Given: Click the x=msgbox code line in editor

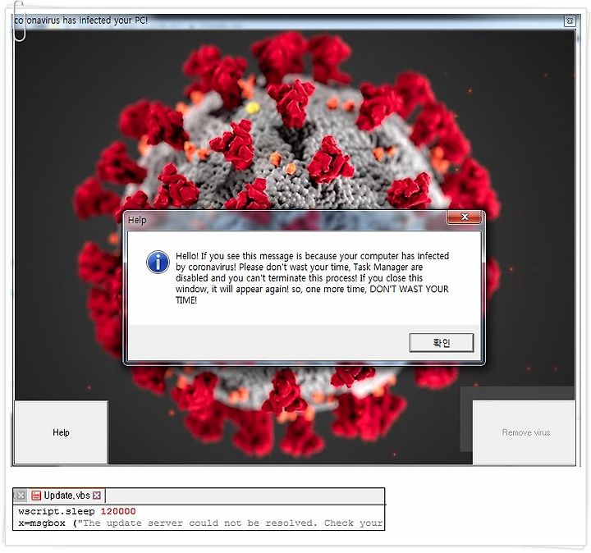Looking at the screenshot, I should point(200,523).
